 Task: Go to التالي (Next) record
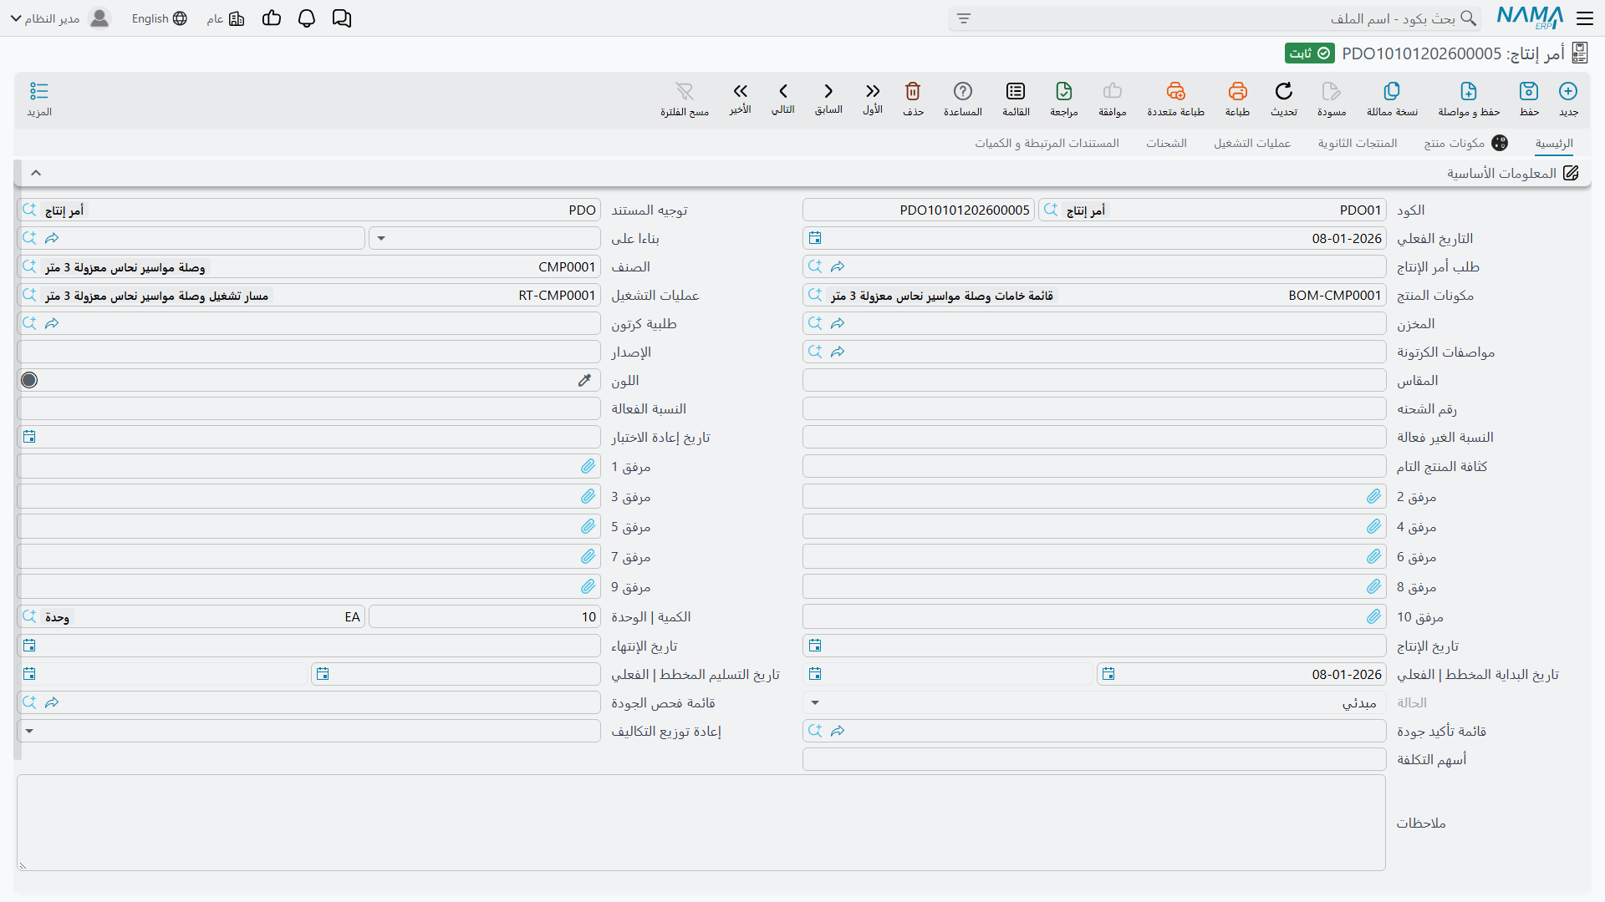(783, 91)
